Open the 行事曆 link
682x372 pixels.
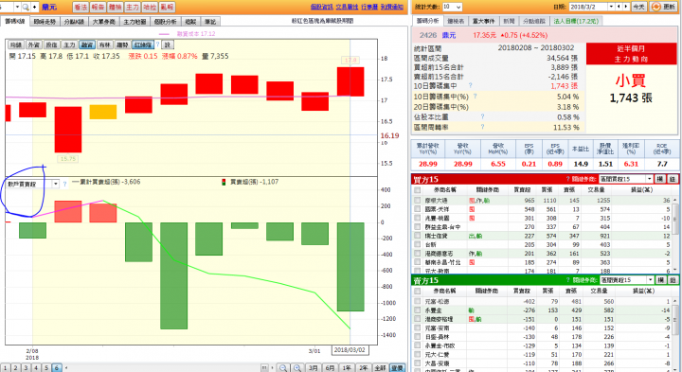click(x=369, y=7)
